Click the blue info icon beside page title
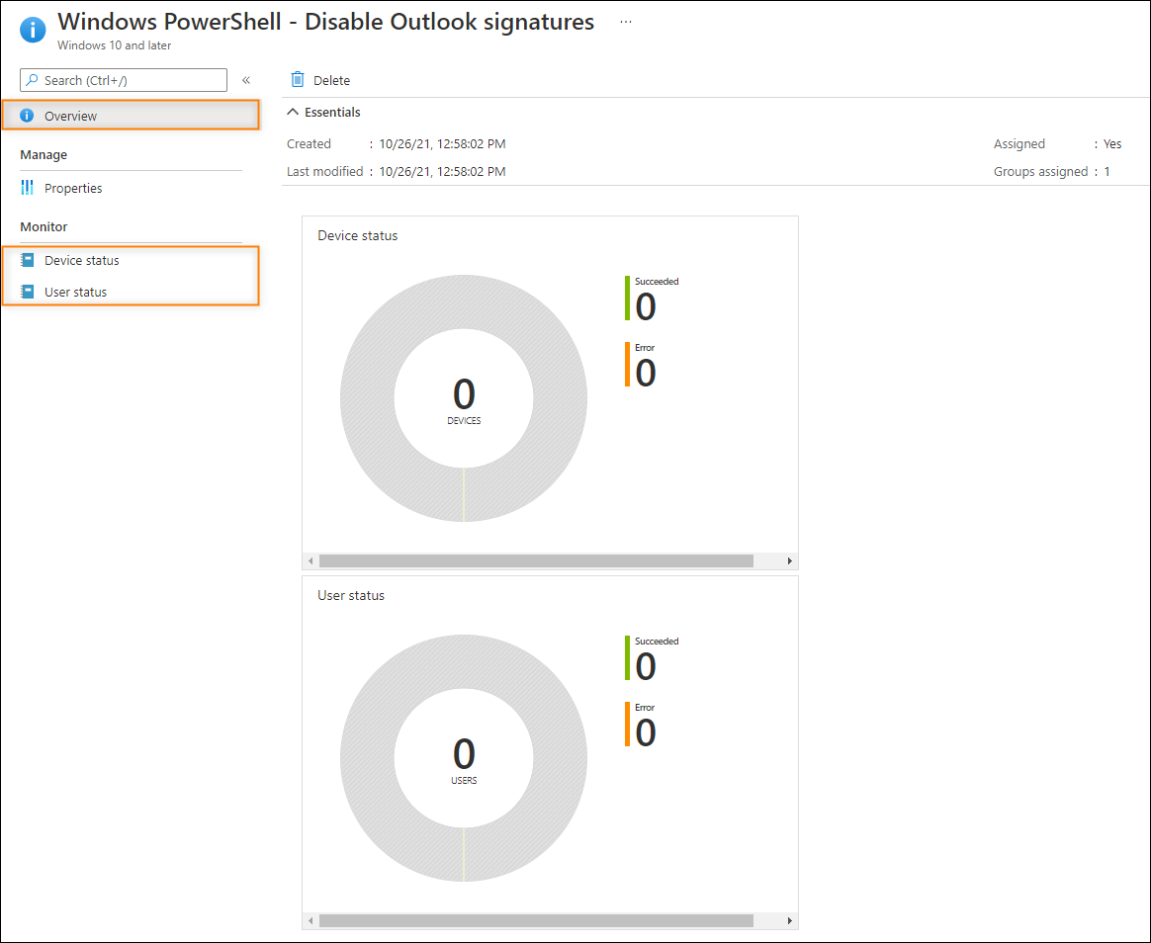The height and width of the screenshot is (943, 1151). tap(33, 30)
